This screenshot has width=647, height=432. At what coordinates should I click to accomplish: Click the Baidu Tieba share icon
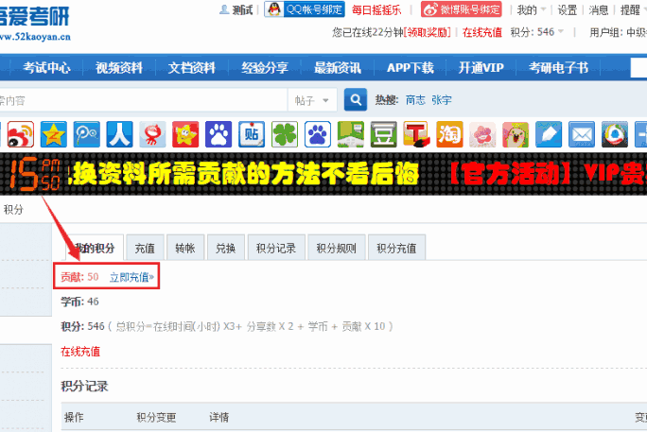tap(251, 133)
